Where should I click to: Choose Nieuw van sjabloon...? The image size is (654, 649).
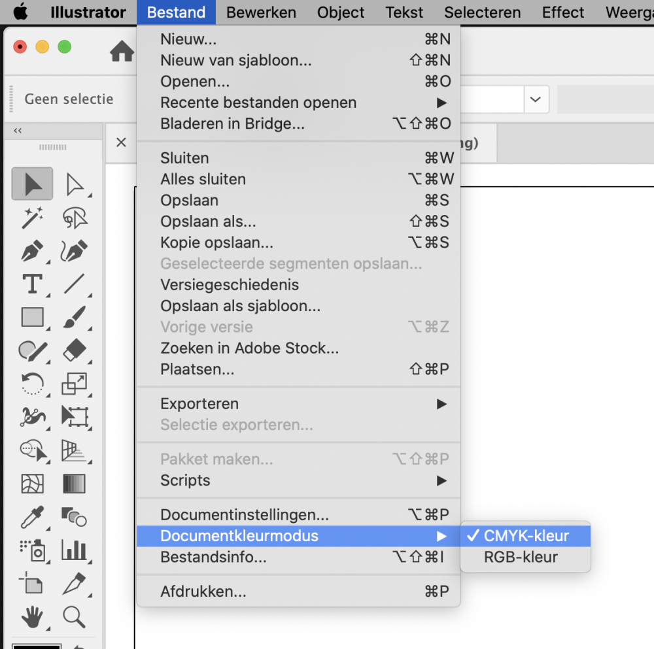(x=299, y=60)
